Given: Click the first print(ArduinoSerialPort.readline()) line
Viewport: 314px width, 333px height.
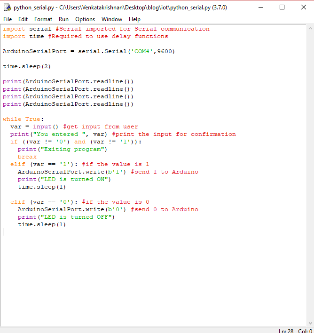Looking at the screenshot, I should pos(68,81).
